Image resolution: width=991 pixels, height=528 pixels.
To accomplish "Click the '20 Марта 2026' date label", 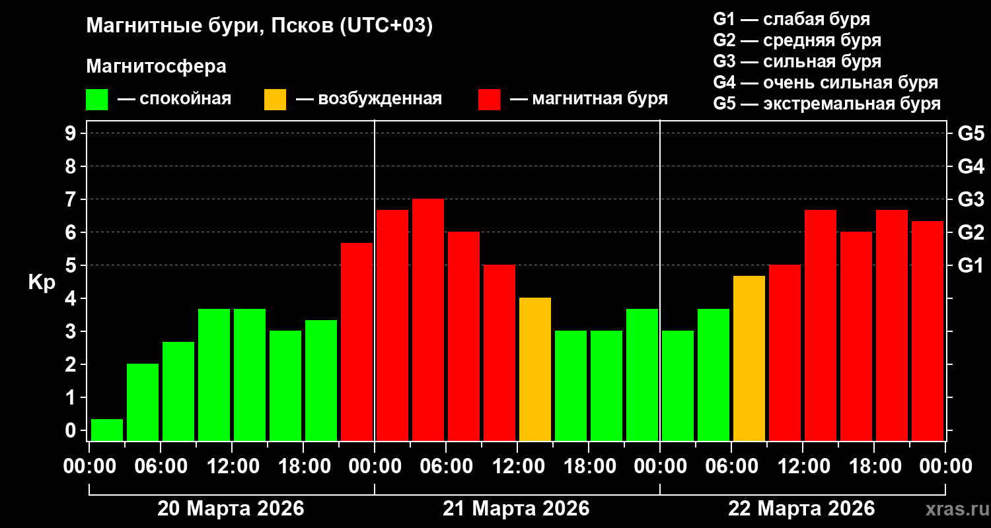I will (231, 509).
